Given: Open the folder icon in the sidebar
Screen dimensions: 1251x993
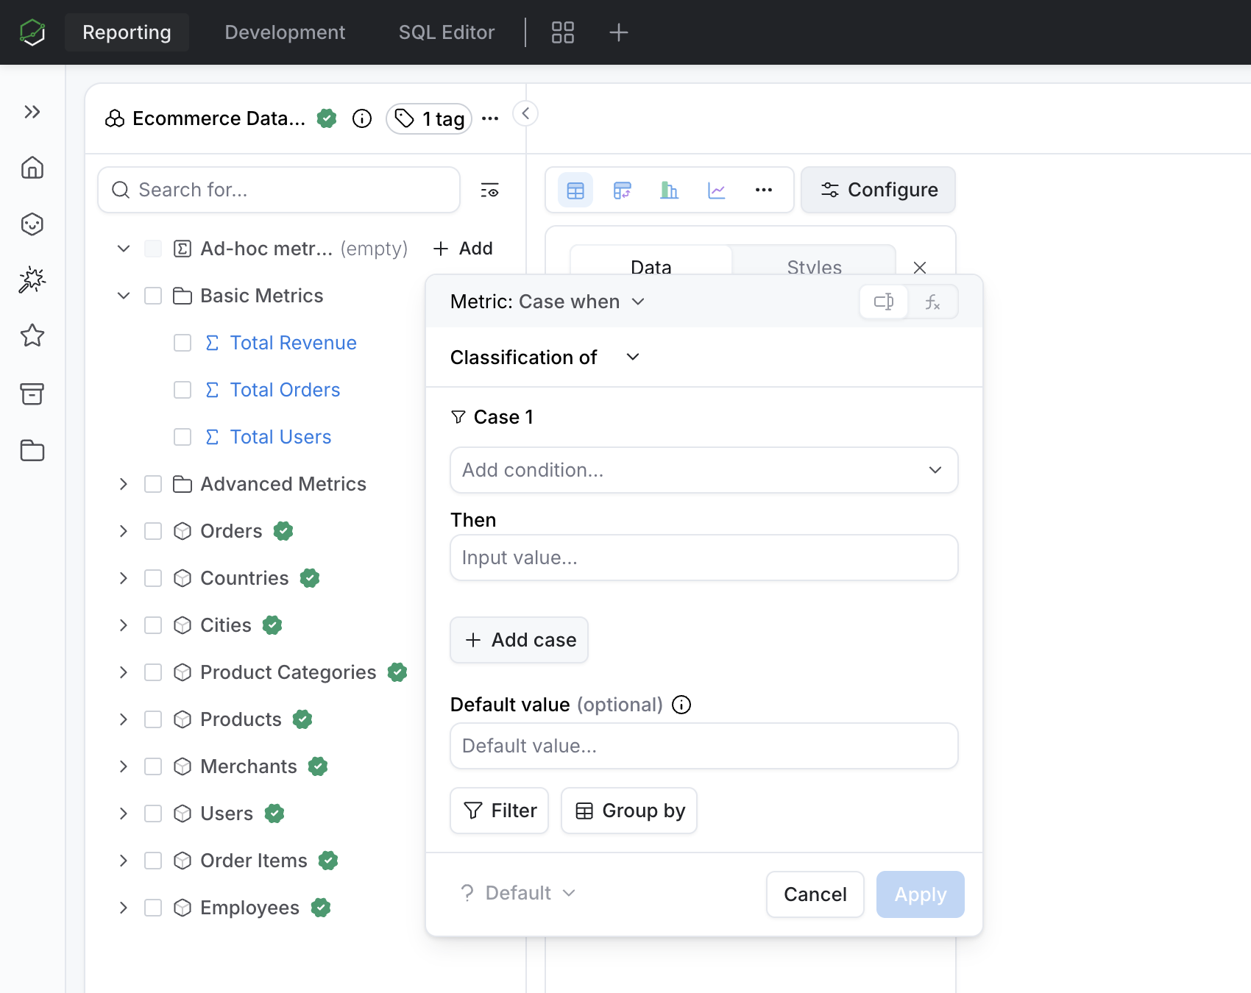Looking at the screenshot, I should point(32,450).
